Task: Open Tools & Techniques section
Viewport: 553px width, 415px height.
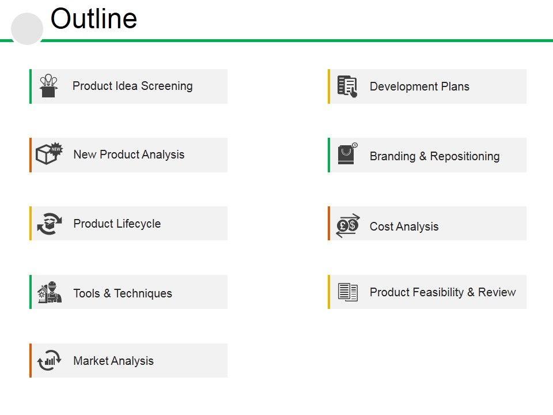Action: (123, 293)
